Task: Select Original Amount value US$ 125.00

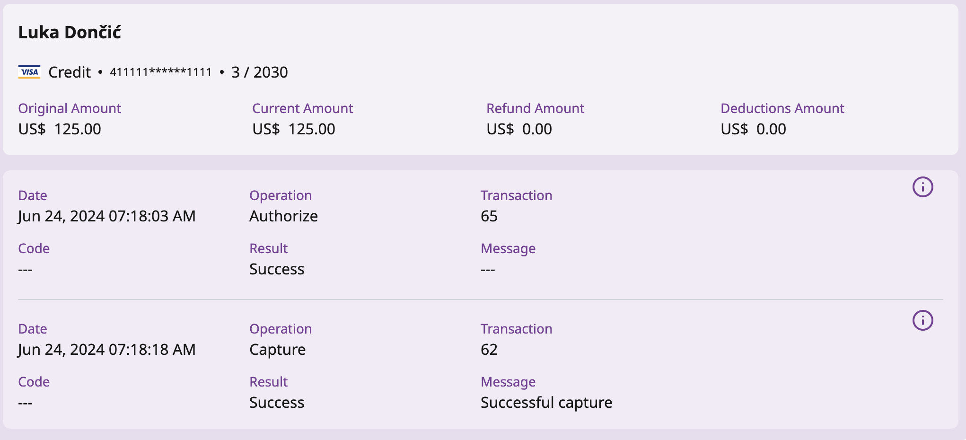Action: (x=60, y=129)
